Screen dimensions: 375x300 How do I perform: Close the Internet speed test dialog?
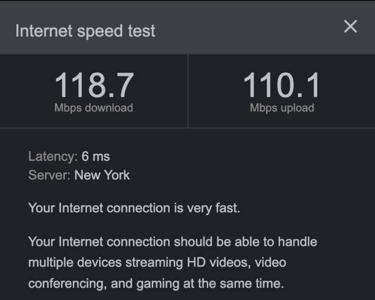click(x=350, y=27)
